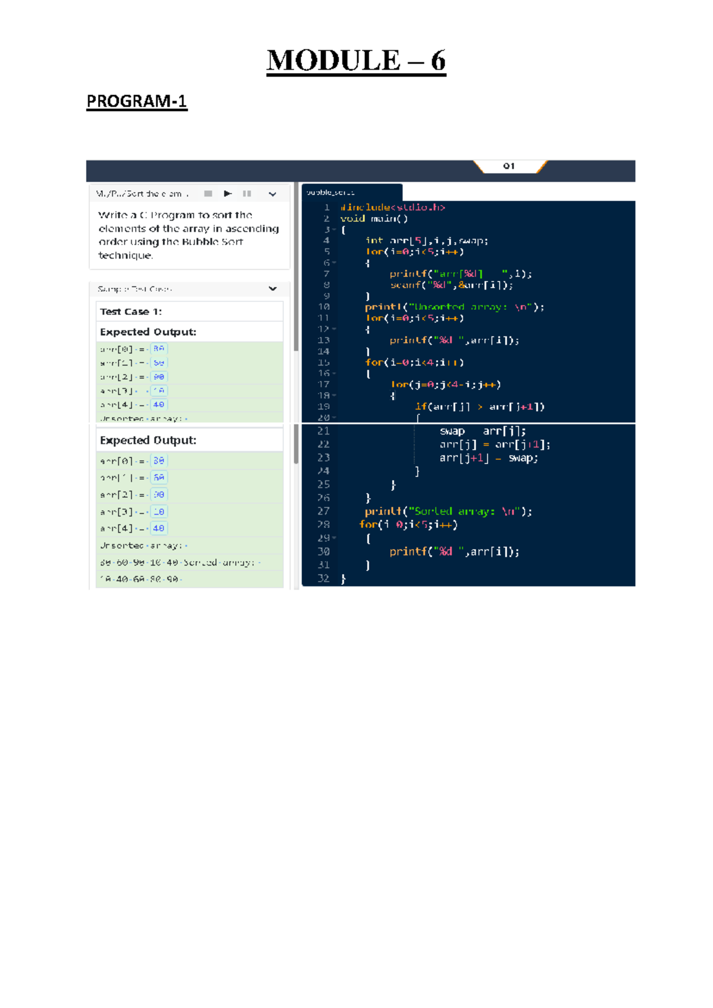This screenshot has width=713, height=1008.
Task: Click the lower Expected Output scrollbar thumb
Action: point(296,445)
